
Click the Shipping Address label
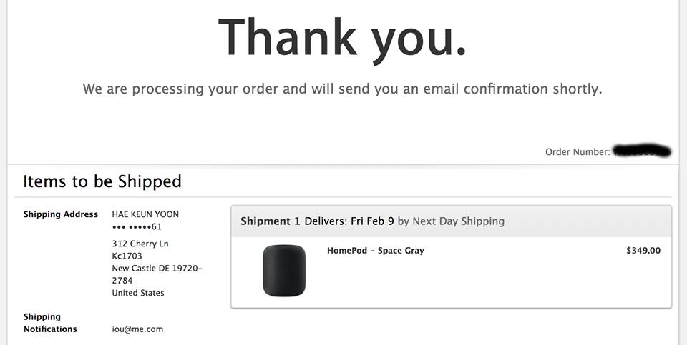(60, 214)
